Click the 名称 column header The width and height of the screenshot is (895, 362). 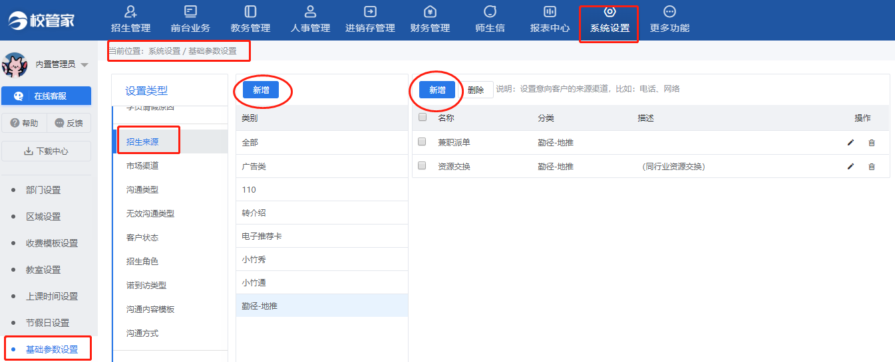pyautogui.click(x=446, y=118)
